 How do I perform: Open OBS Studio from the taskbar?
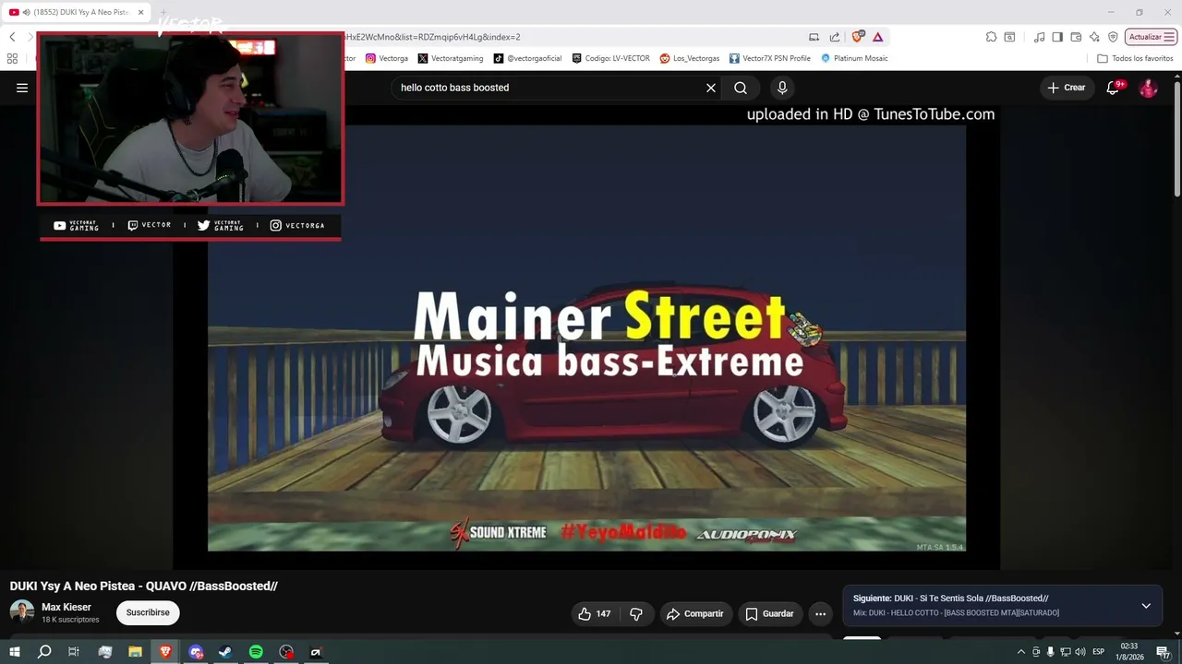point(286,652)
